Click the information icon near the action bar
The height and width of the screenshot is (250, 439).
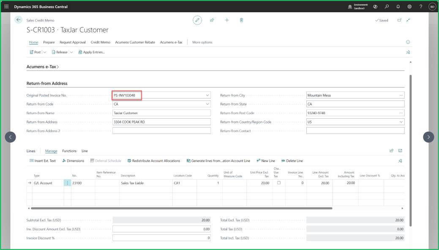pos(408,42)
